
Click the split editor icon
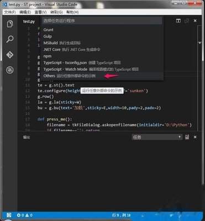click(x=178, y=20)
